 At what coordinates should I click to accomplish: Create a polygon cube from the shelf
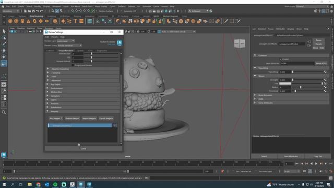(x=16, y=21)
